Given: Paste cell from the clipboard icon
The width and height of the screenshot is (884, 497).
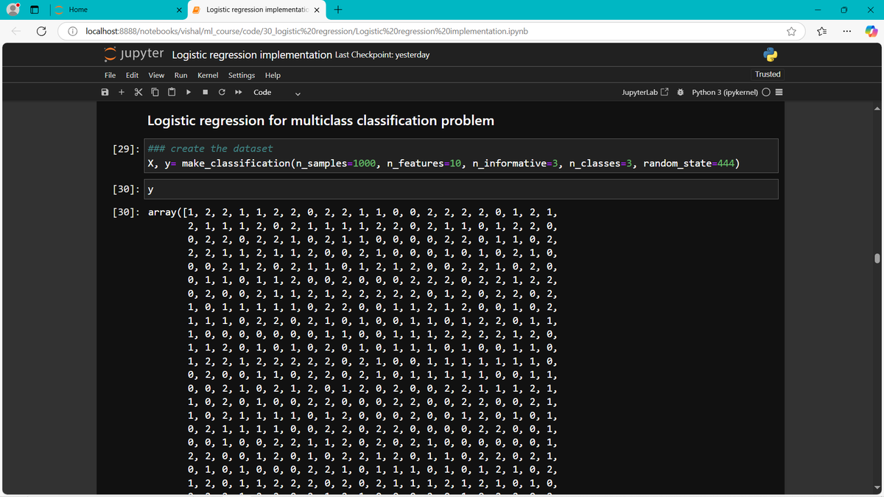Looking at the screenshot, I should coord(171,92).
